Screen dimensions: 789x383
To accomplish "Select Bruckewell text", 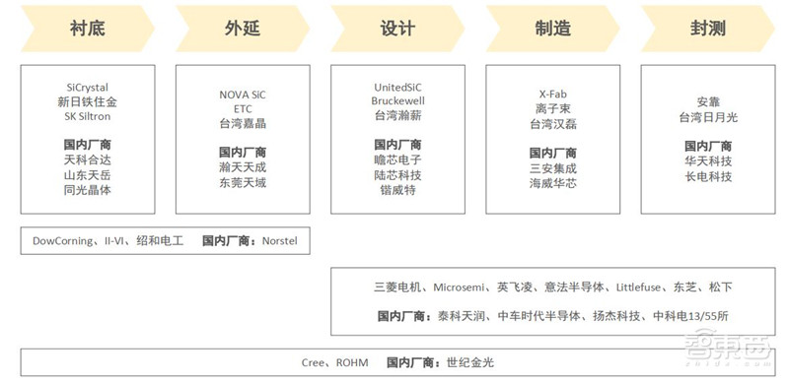I will click(x=397, y=101).
